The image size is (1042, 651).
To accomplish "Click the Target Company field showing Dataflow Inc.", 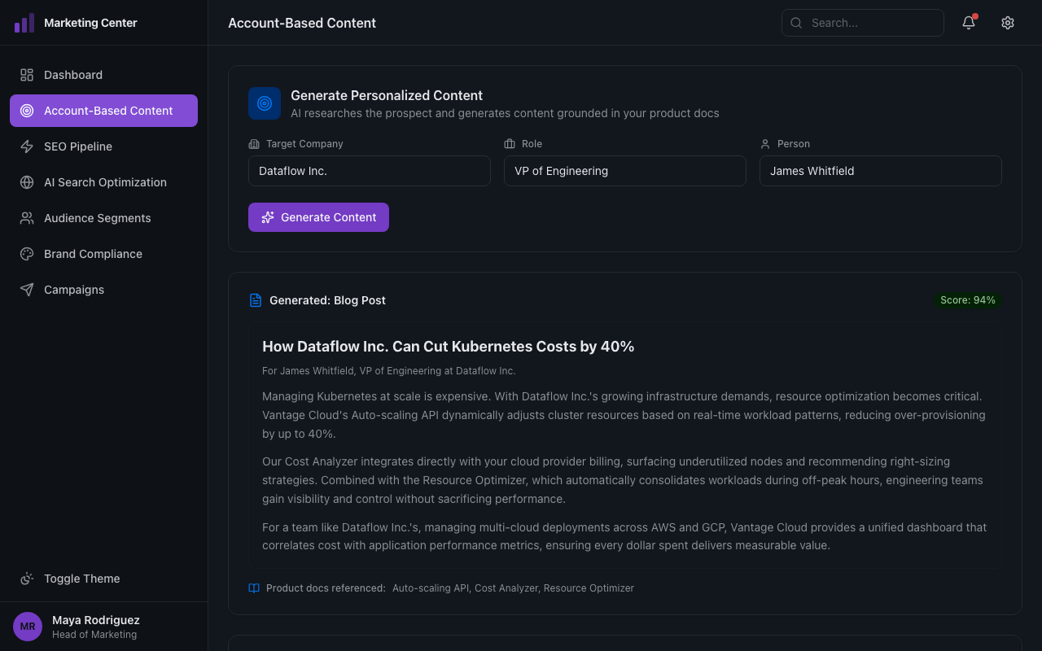I will click(369, 171).
